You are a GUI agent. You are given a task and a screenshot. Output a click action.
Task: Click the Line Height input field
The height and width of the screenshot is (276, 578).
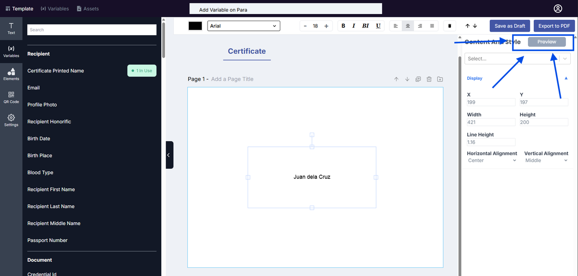(x=491, y=142)
